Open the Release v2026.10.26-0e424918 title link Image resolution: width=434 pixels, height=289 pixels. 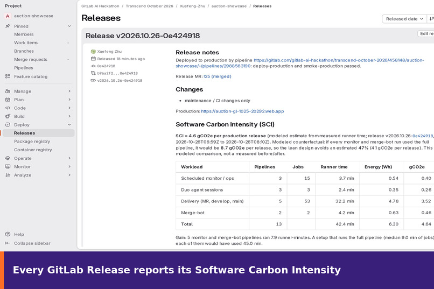(143, 36)
